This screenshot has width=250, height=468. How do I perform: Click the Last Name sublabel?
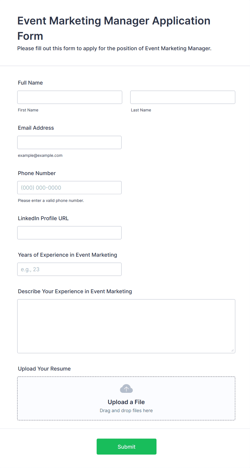[x=141, y=110]
